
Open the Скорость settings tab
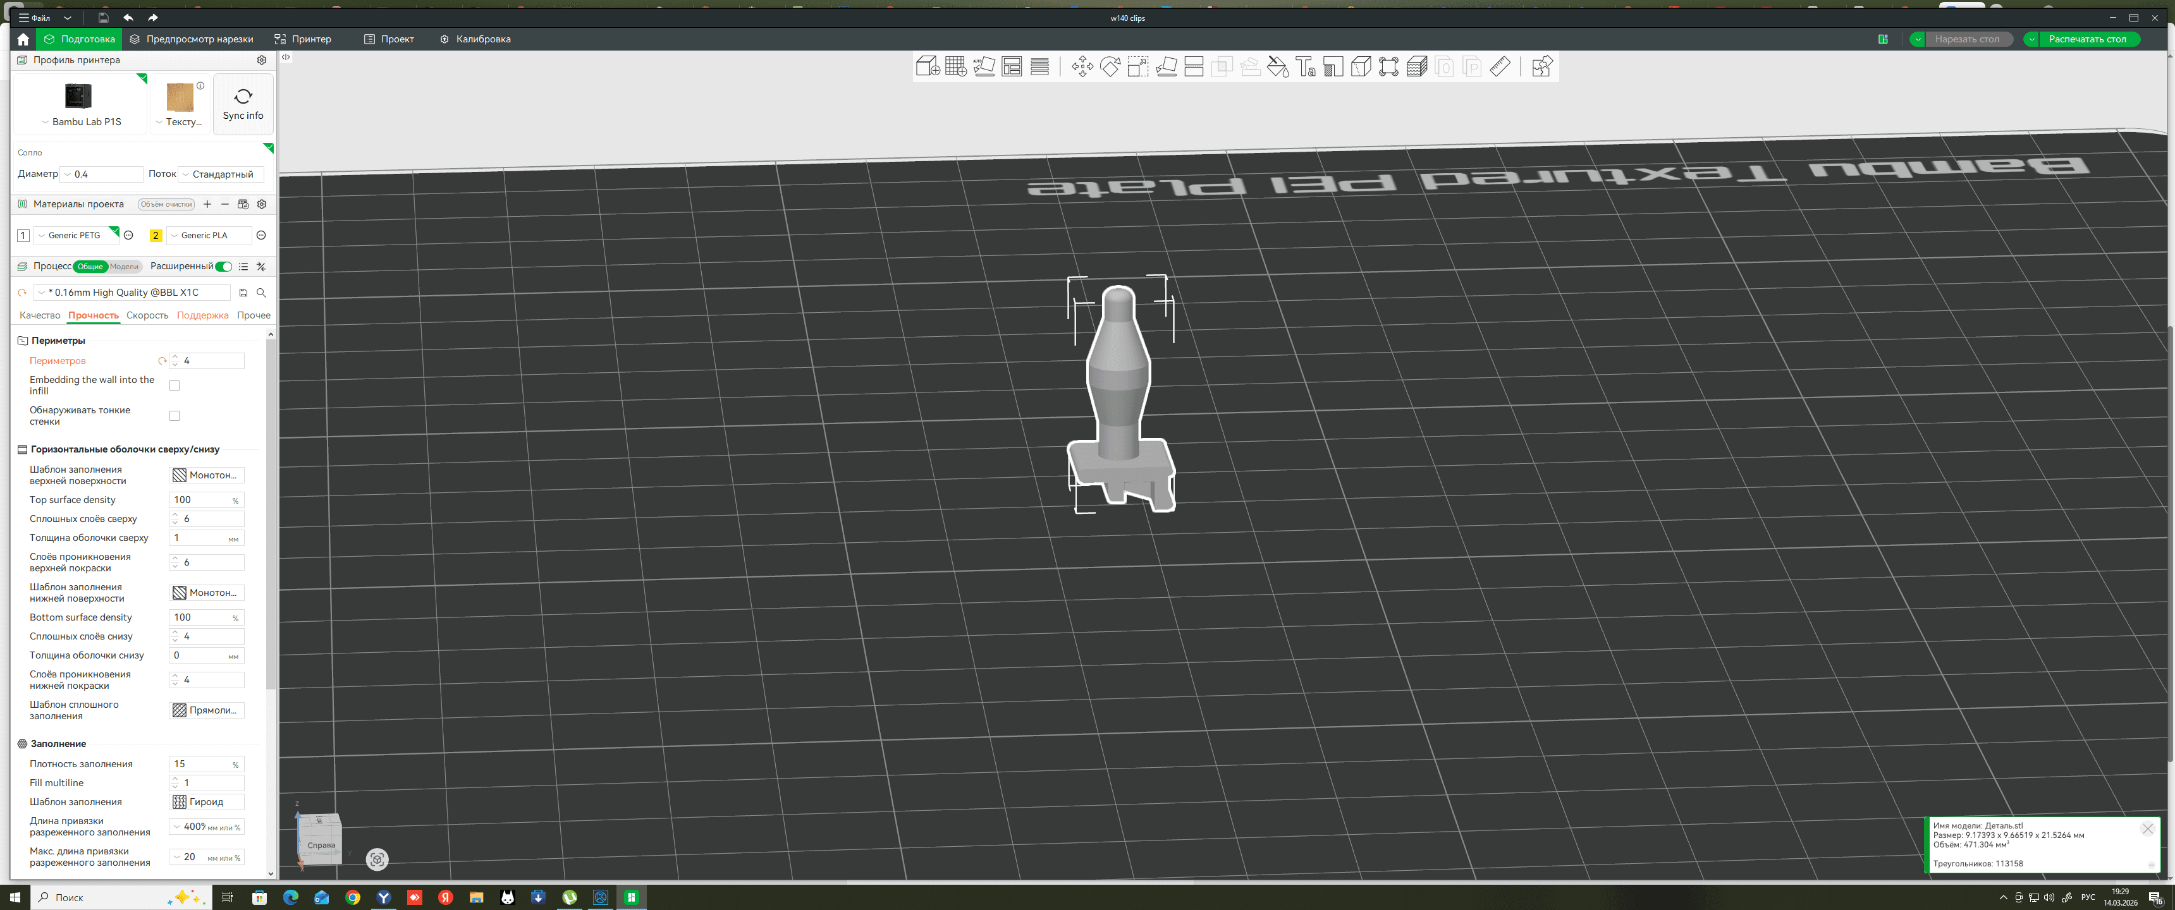coord(147,316)
